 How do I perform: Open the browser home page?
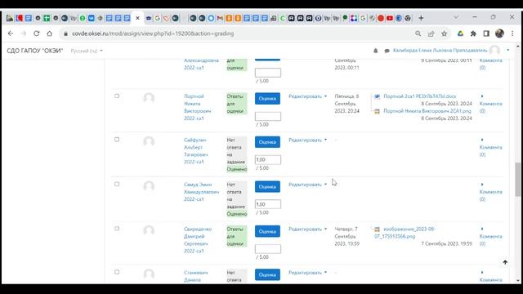pyautogui.click(x=49, y=33)
